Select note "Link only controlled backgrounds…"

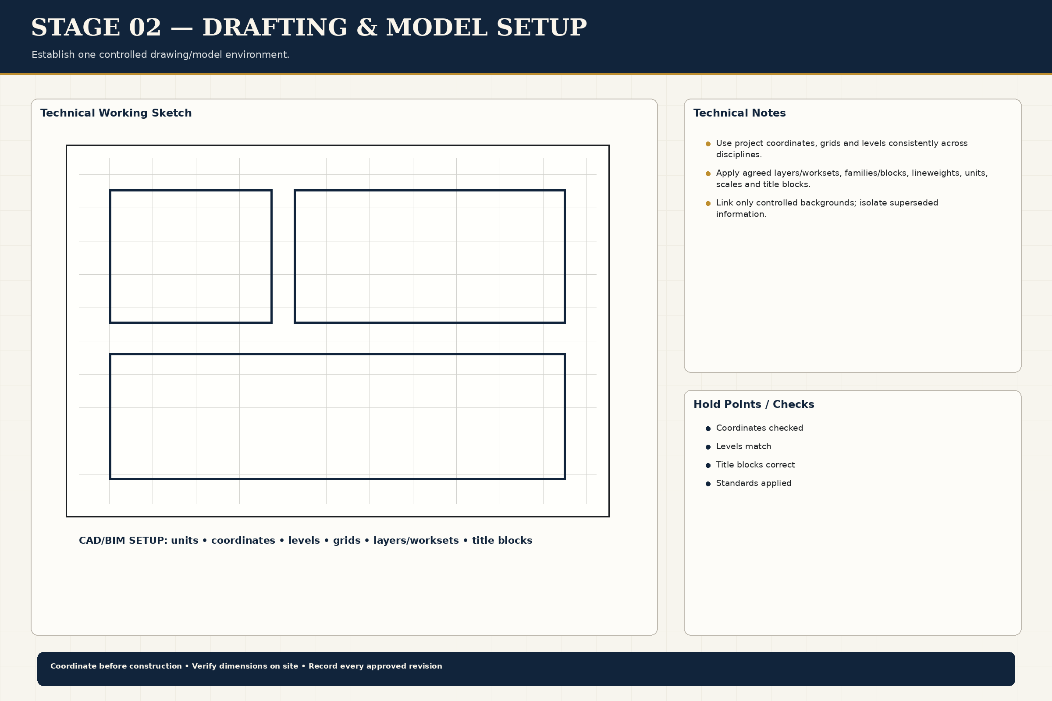point(827,209)
